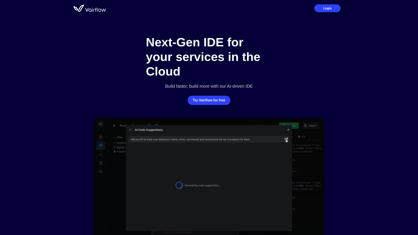The height and width of the screenshot is (235, 418).
Task: Click the CS avatar in IDE sidebar
Action: 101,124
